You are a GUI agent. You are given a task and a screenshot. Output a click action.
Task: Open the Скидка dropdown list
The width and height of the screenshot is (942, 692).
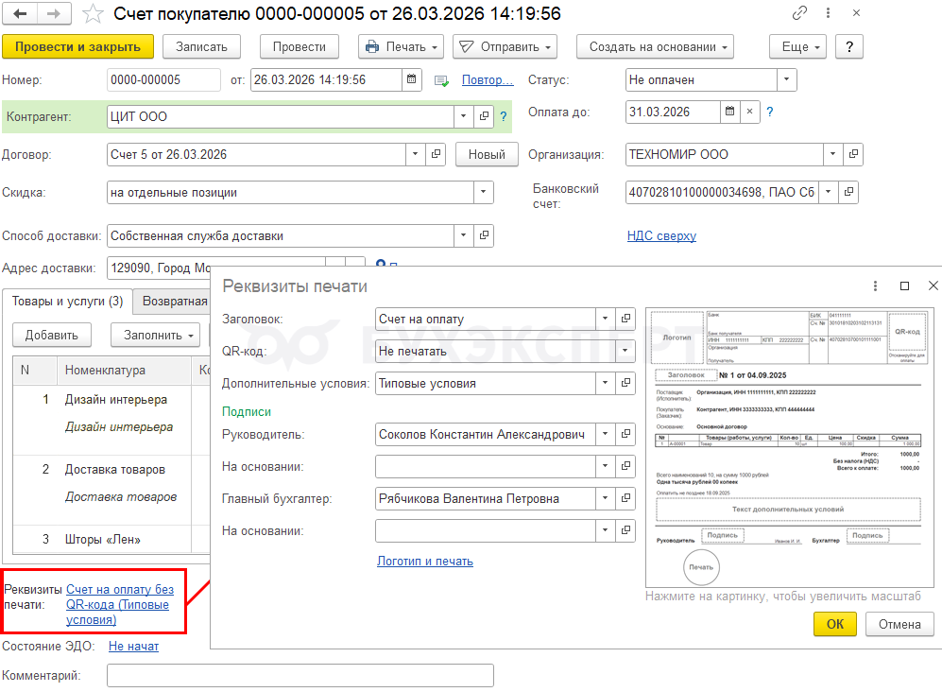pyautogui.click(x=483, y=193)
